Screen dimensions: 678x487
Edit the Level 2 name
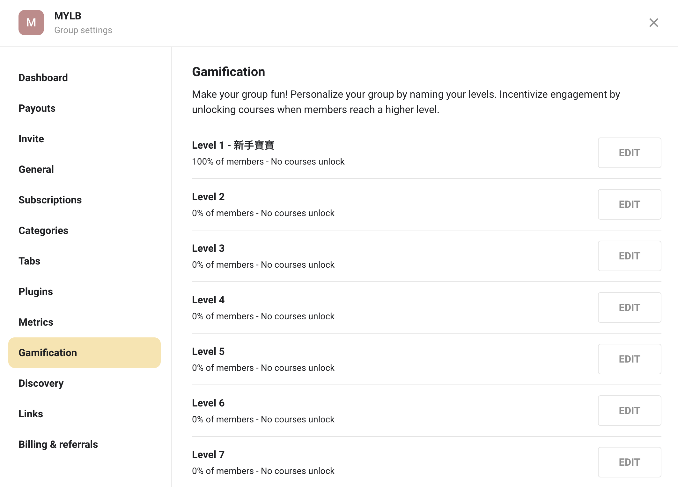[630, 204]
